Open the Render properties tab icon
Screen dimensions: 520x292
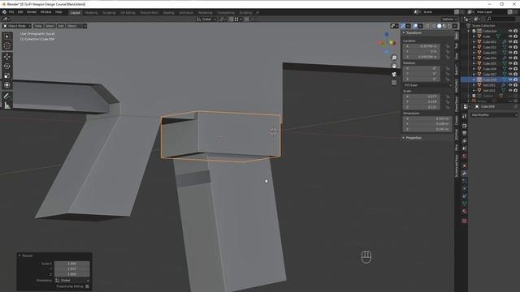click(465, 126)
